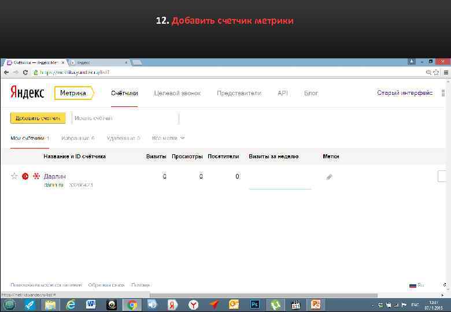This screenshot has width=451, height=312.
Task: Open uTorrent from the taskbar
Action: tap(275, 305)
